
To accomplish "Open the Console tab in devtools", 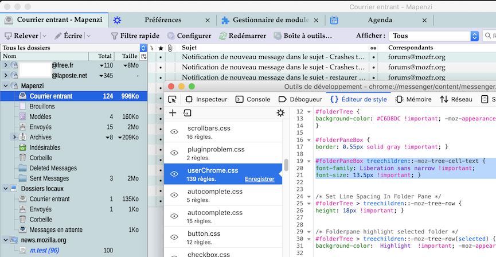I will pos(253,99).
